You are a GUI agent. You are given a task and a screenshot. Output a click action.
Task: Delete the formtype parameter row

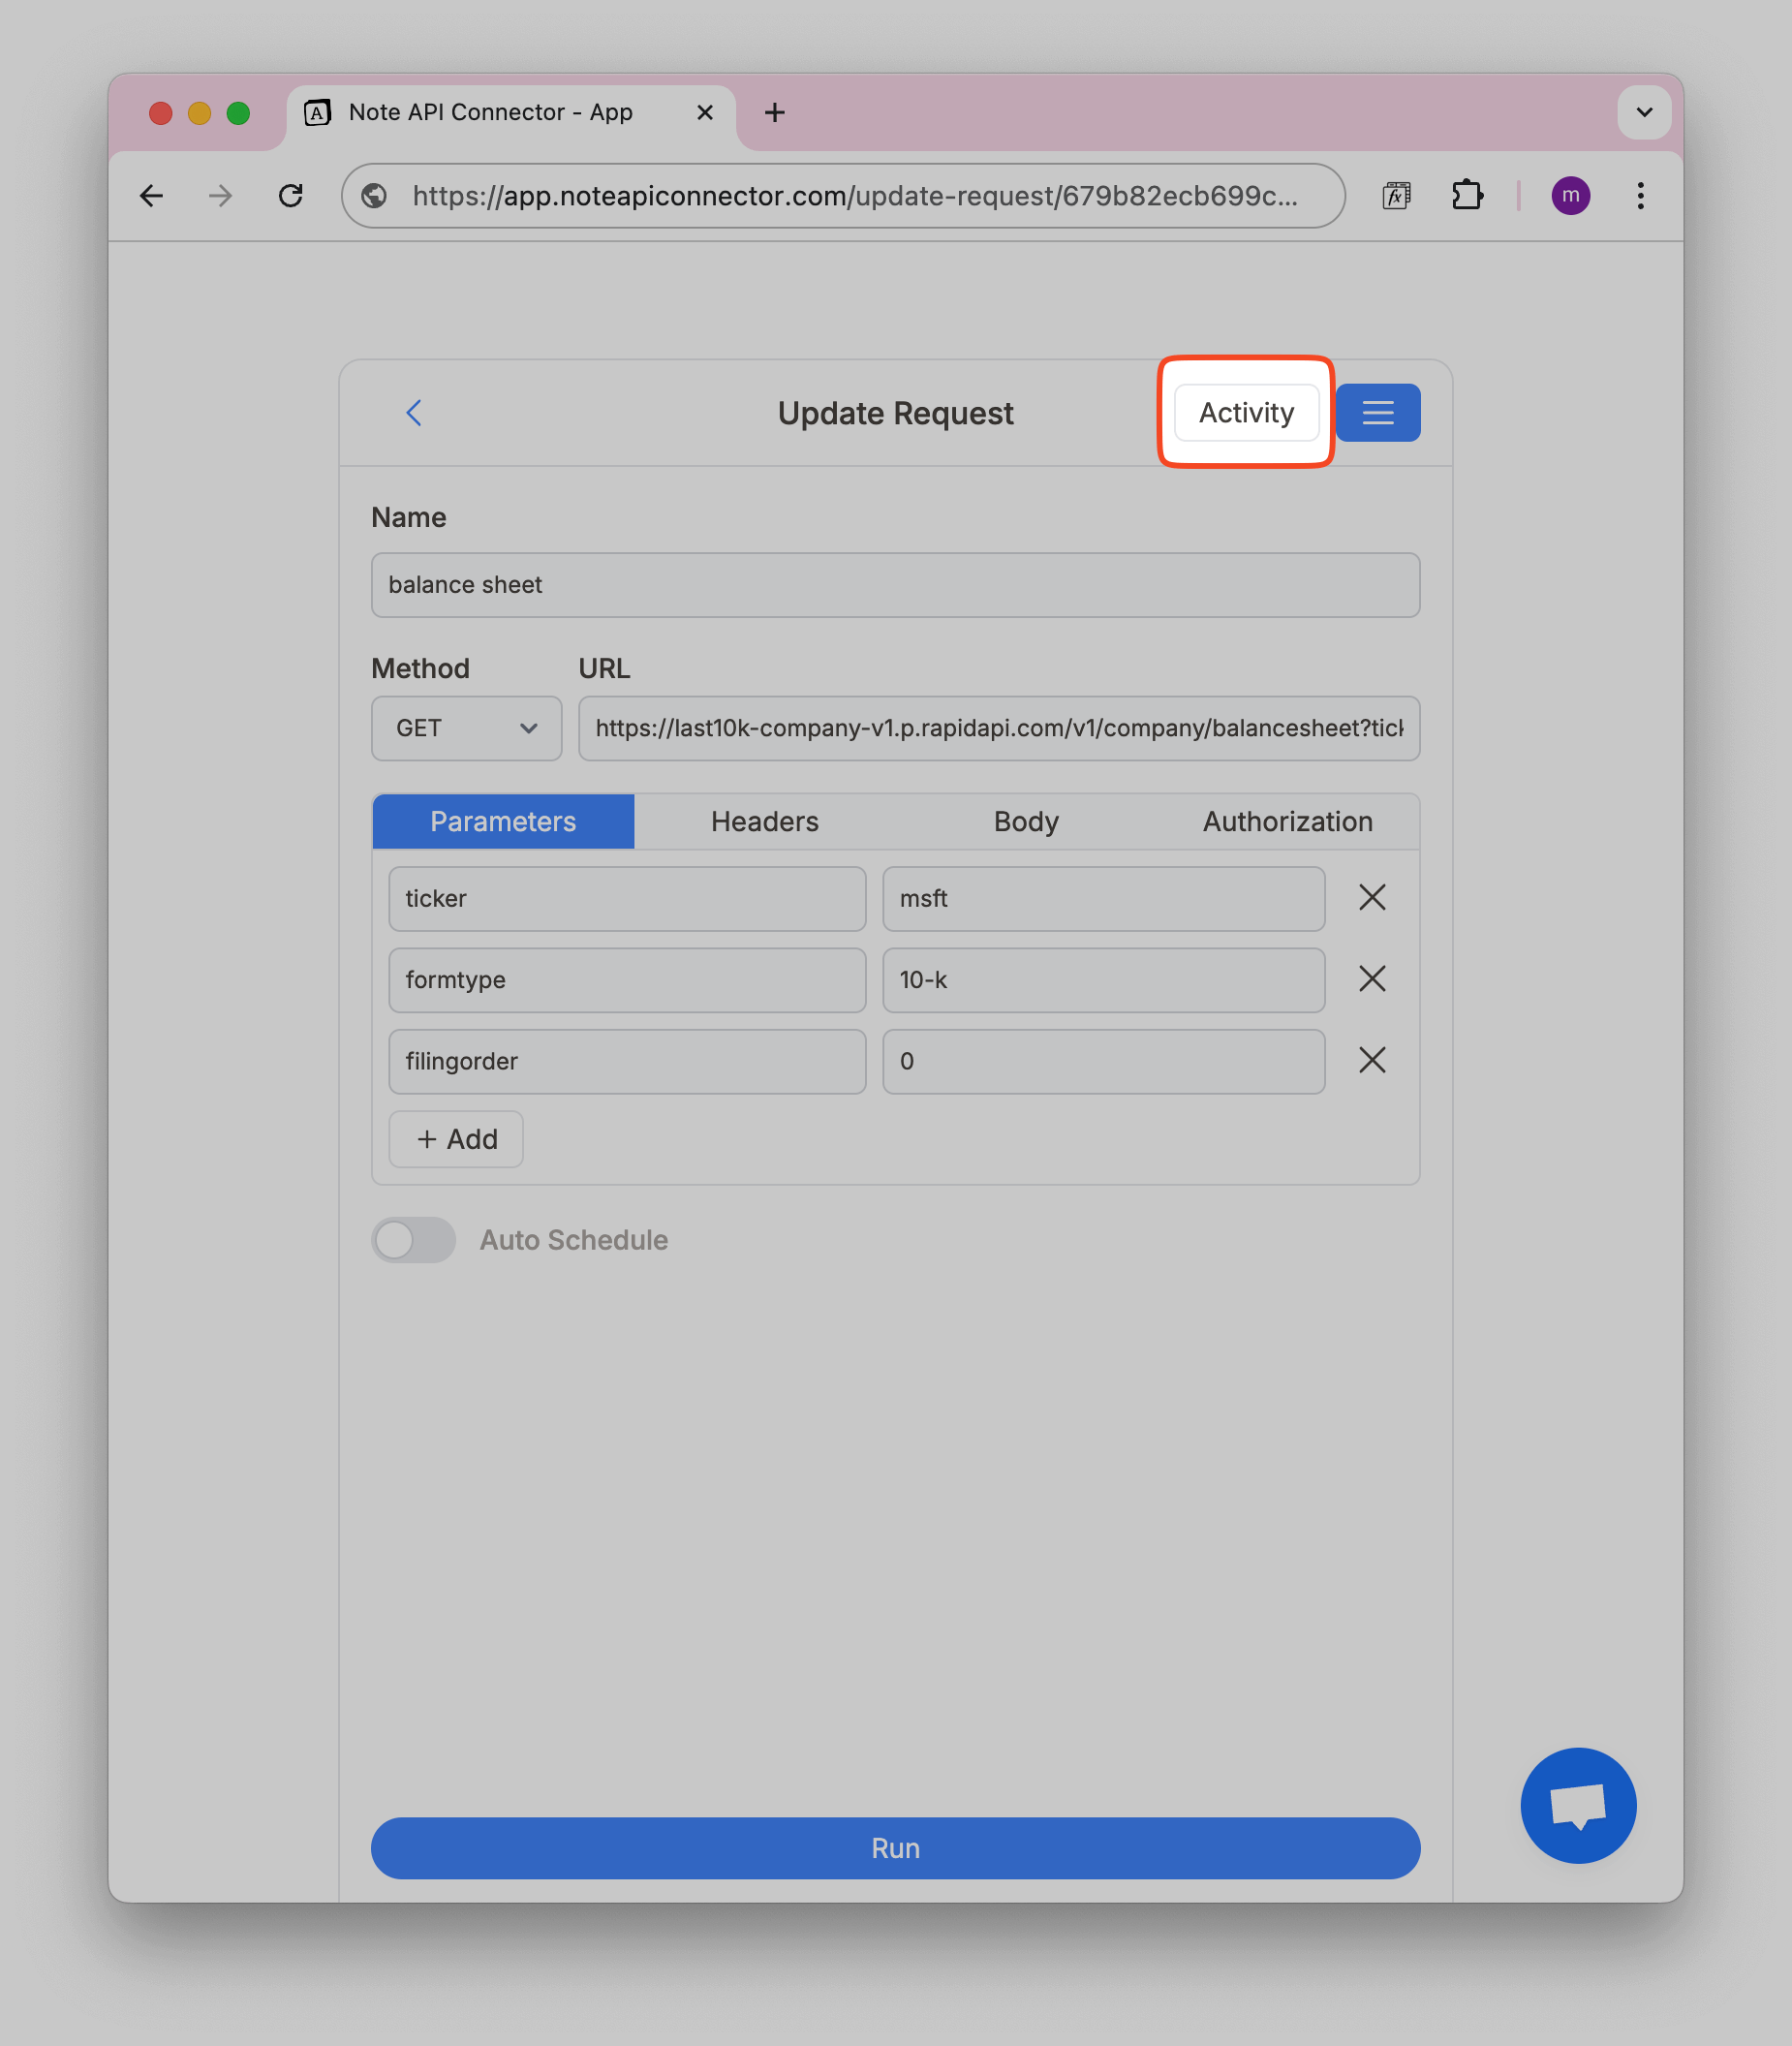[1372, 979]
